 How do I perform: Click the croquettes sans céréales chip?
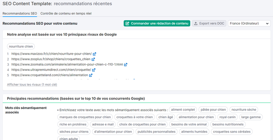(232, 132)
